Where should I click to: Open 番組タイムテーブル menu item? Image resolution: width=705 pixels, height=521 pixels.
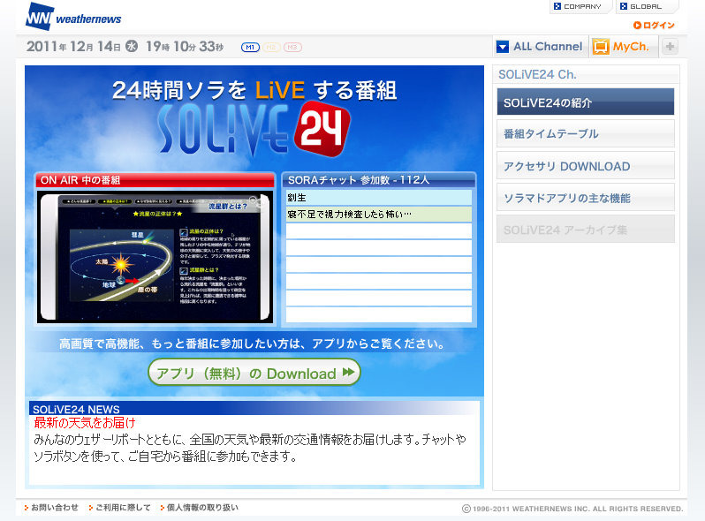[x=586, y=133]
